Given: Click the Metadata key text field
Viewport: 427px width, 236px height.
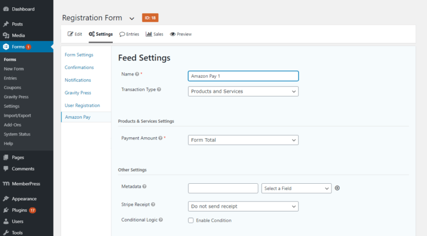Looking at the screenshot, I should [x=223, y=188].
